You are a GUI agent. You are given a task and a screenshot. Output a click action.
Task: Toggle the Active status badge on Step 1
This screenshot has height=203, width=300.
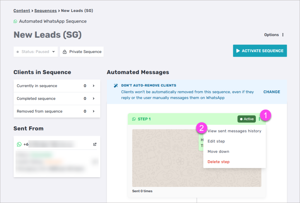[x=247, y=119]
